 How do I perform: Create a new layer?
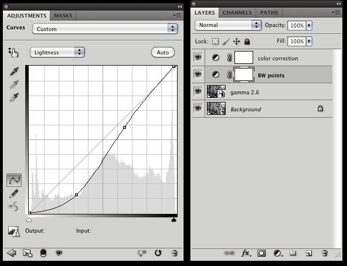point(309,253)
